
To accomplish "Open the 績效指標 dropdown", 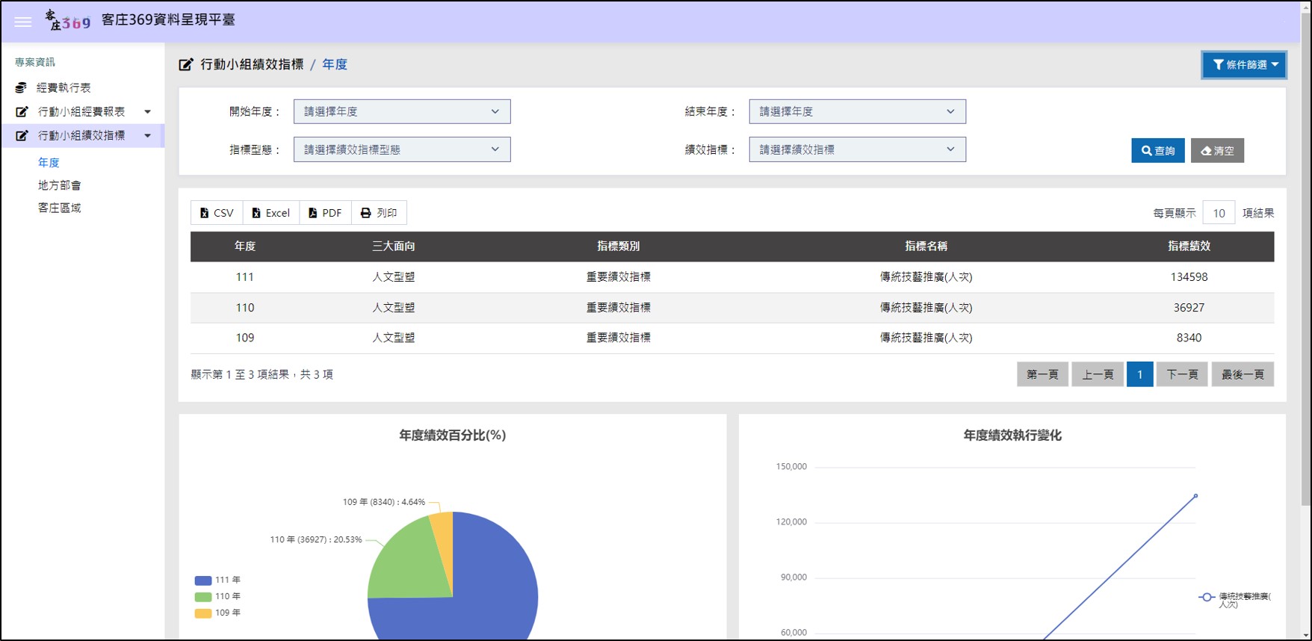I will point(858,149).
